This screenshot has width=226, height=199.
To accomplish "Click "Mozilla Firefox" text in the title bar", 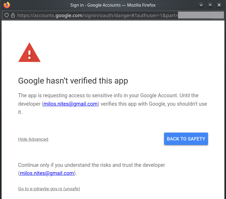I will point(141,5).
